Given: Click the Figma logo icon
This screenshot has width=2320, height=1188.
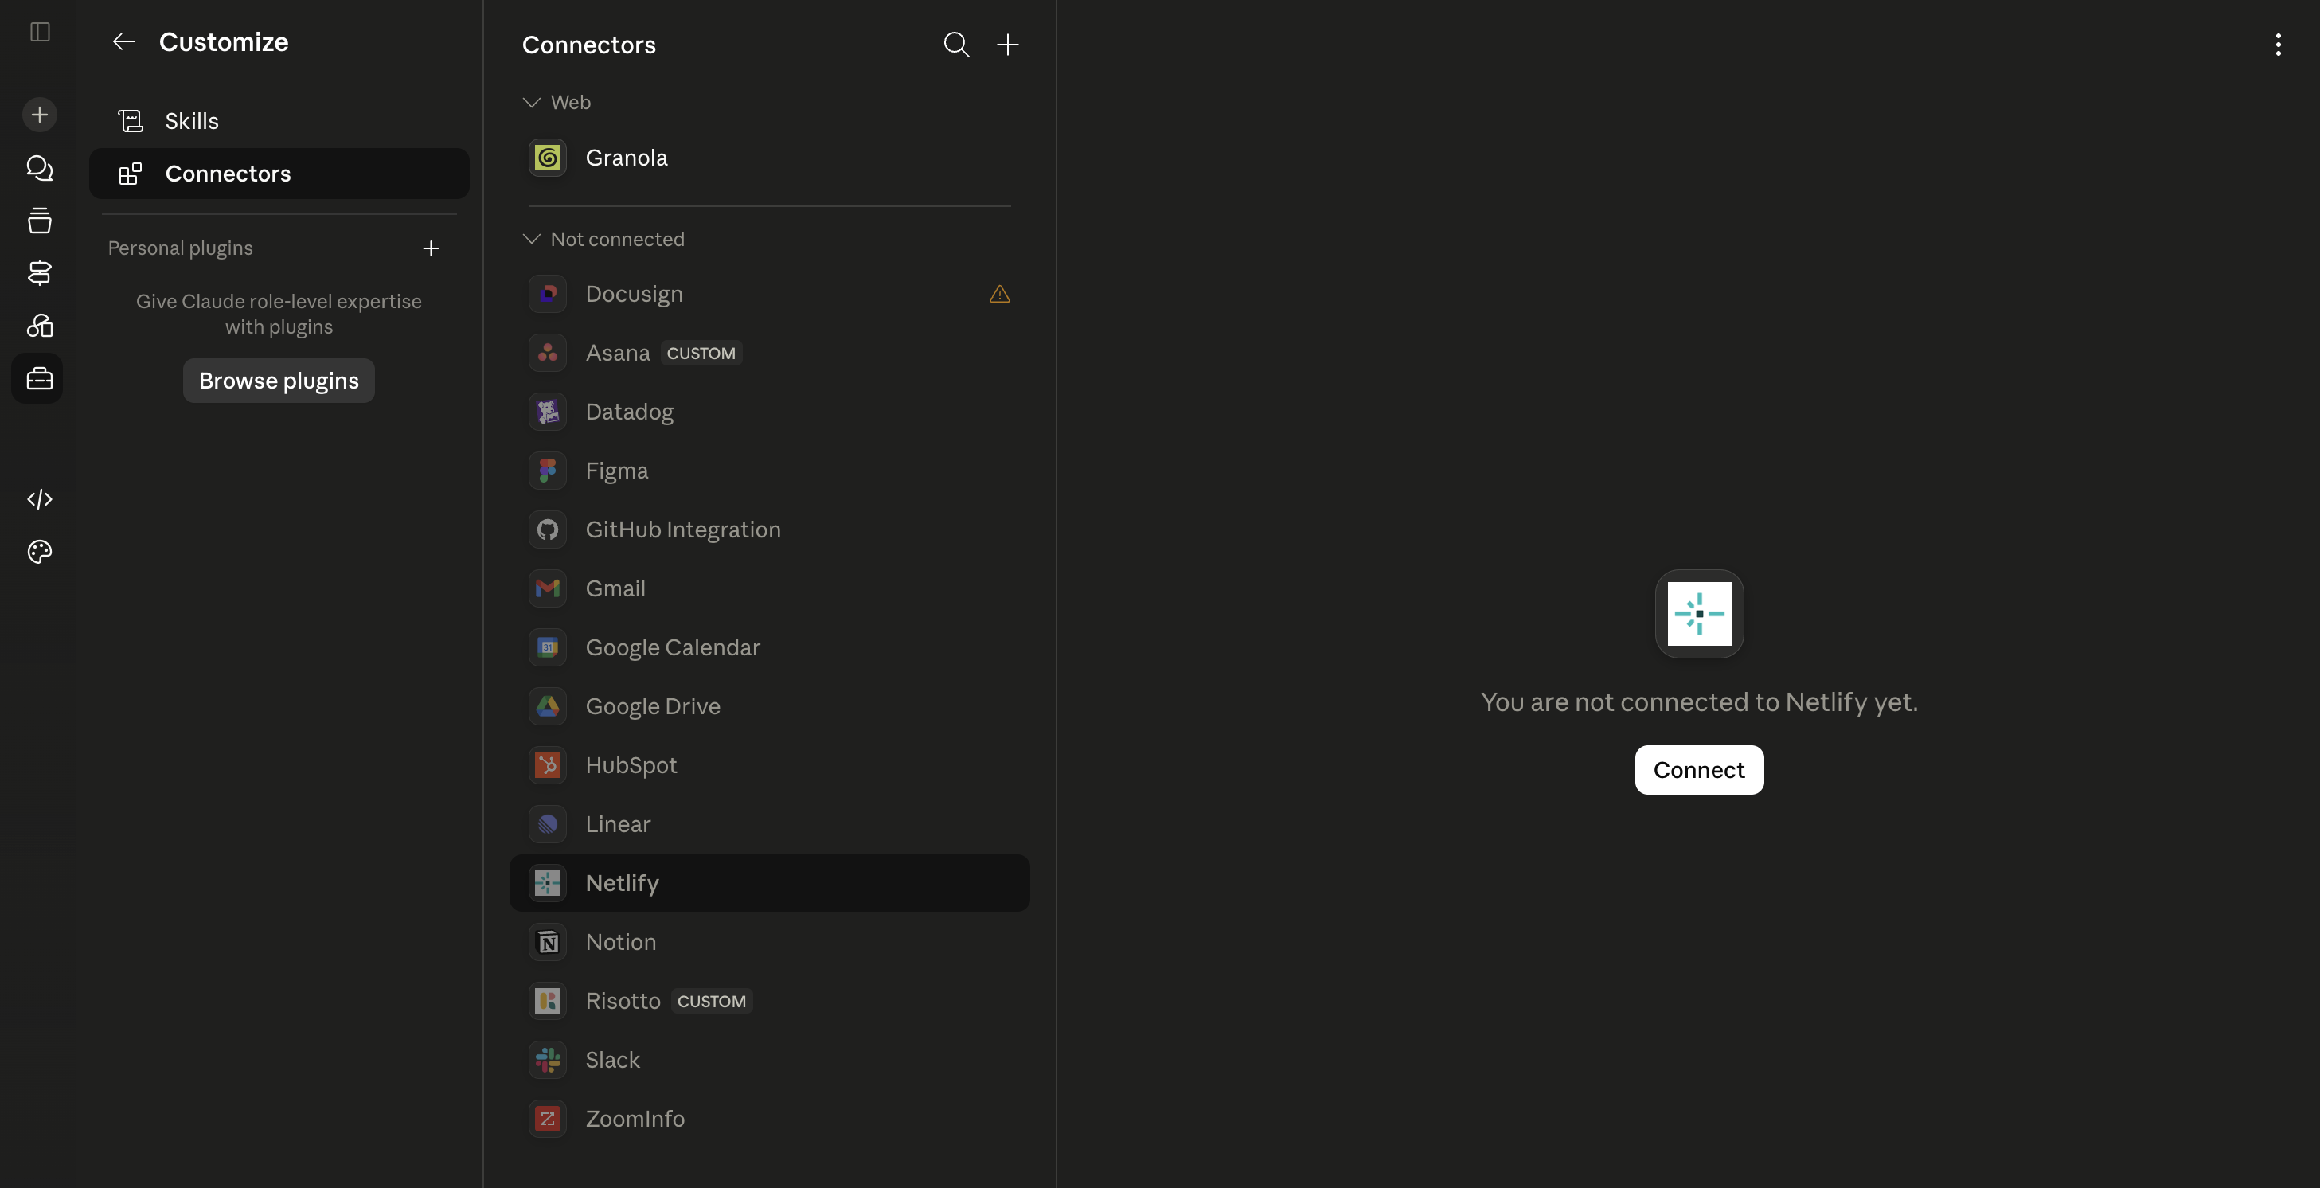Looking at the screenshot, I should tap(548, 471).
